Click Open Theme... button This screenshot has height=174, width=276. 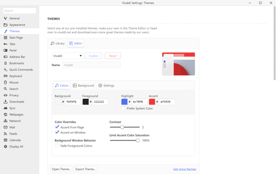(62, 169)
